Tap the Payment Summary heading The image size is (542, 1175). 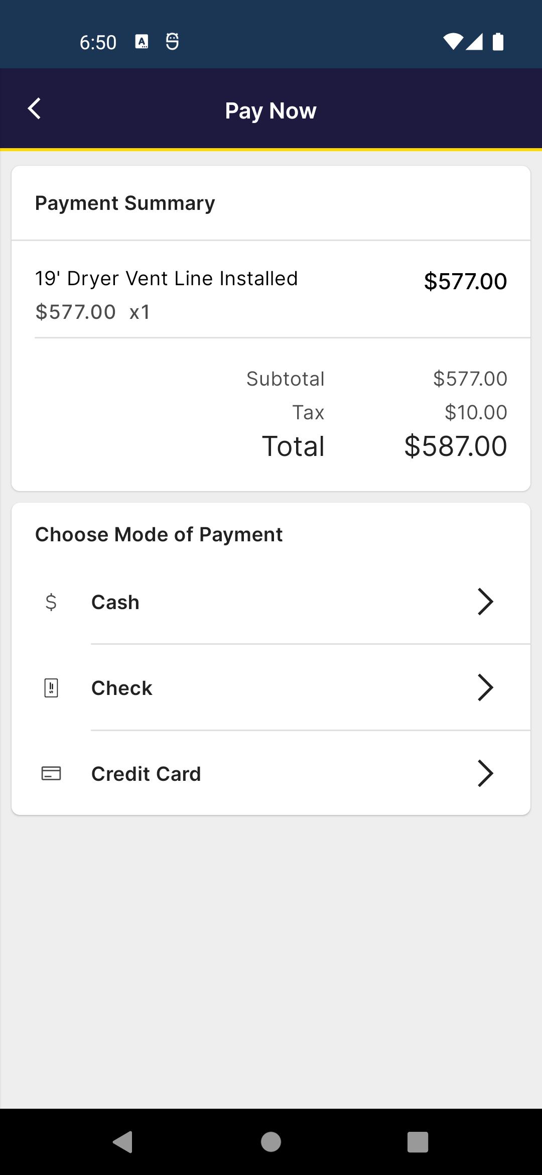coord(125,203)
